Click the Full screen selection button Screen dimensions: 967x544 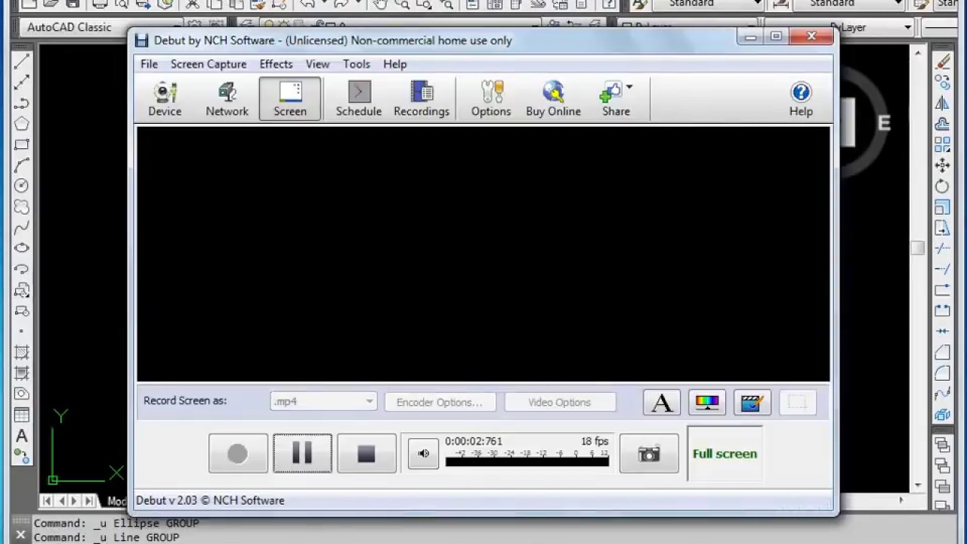coord(724,453)
